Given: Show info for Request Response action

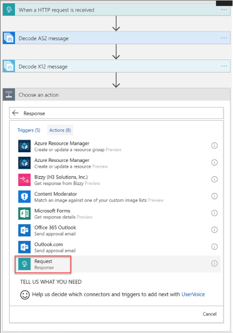Looking at the screenshot, I should (x=214, y=264).
